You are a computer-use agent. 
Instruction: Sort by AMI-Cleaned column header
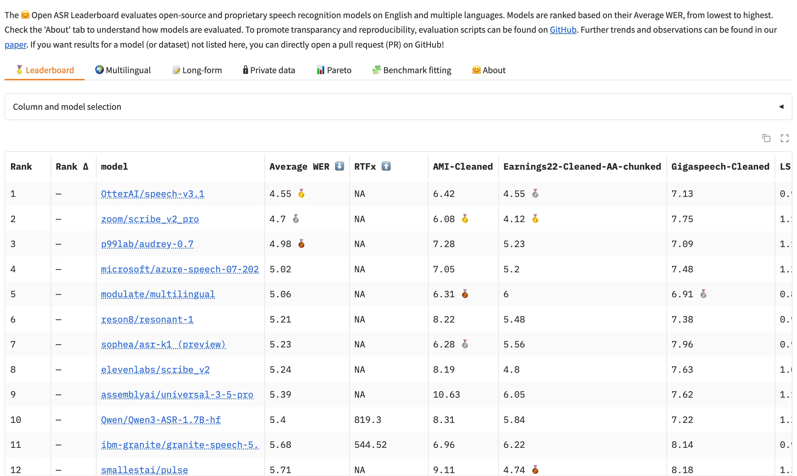click(463, 166)
